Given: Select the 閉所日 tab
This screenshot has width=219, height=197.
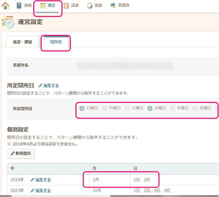Looking at the screenshot, I should 56,42.
